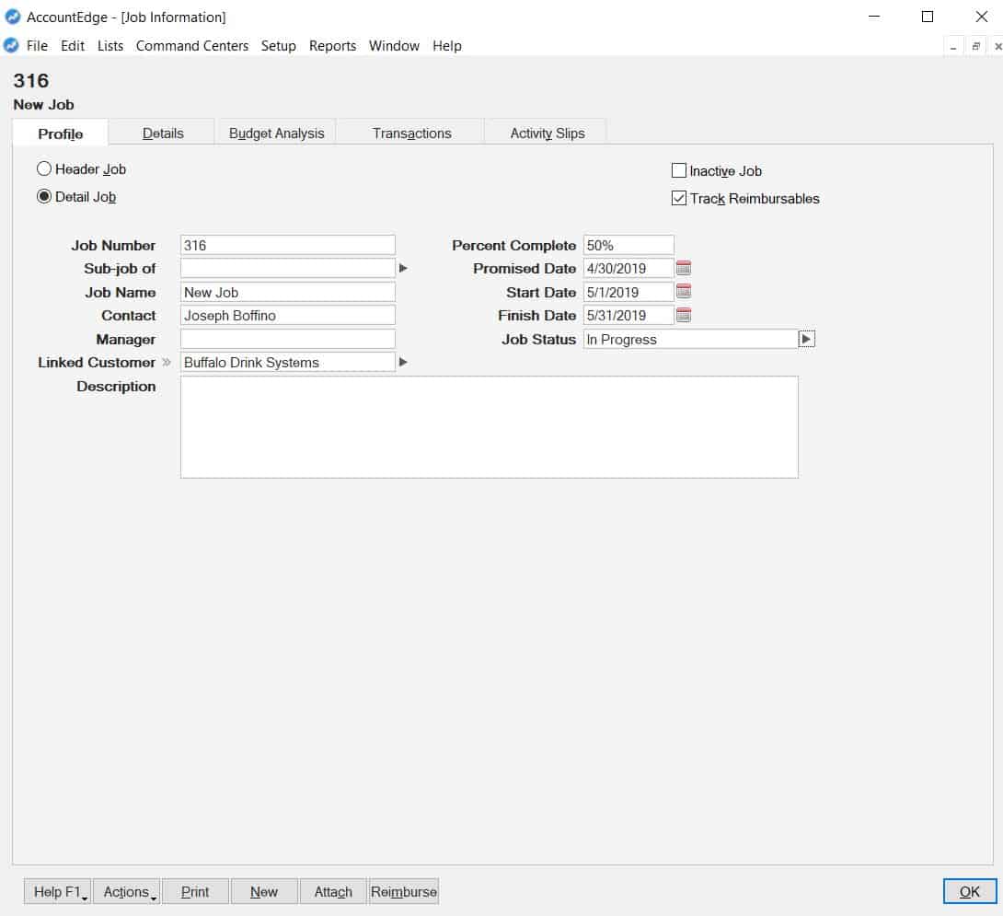Open the Command Centers menu
Screen dimensions: 1003x916
(x=192, y=46)
